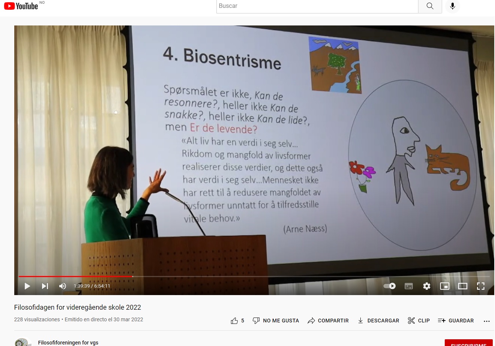Screen dimensions: 495x346
Task: Switch to miniplayer mode
Action: pos(444,286)
